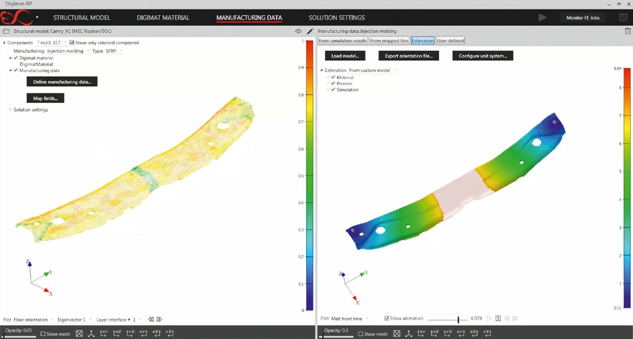
Task: Click the folder icon next to Structural model
Action: [x=6, y=31]
